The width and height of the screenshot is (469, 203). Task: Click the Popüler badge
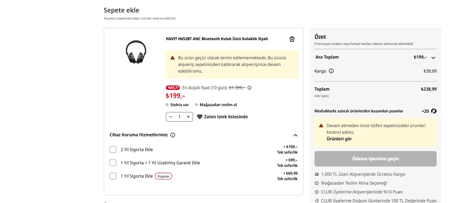point(163,176)
